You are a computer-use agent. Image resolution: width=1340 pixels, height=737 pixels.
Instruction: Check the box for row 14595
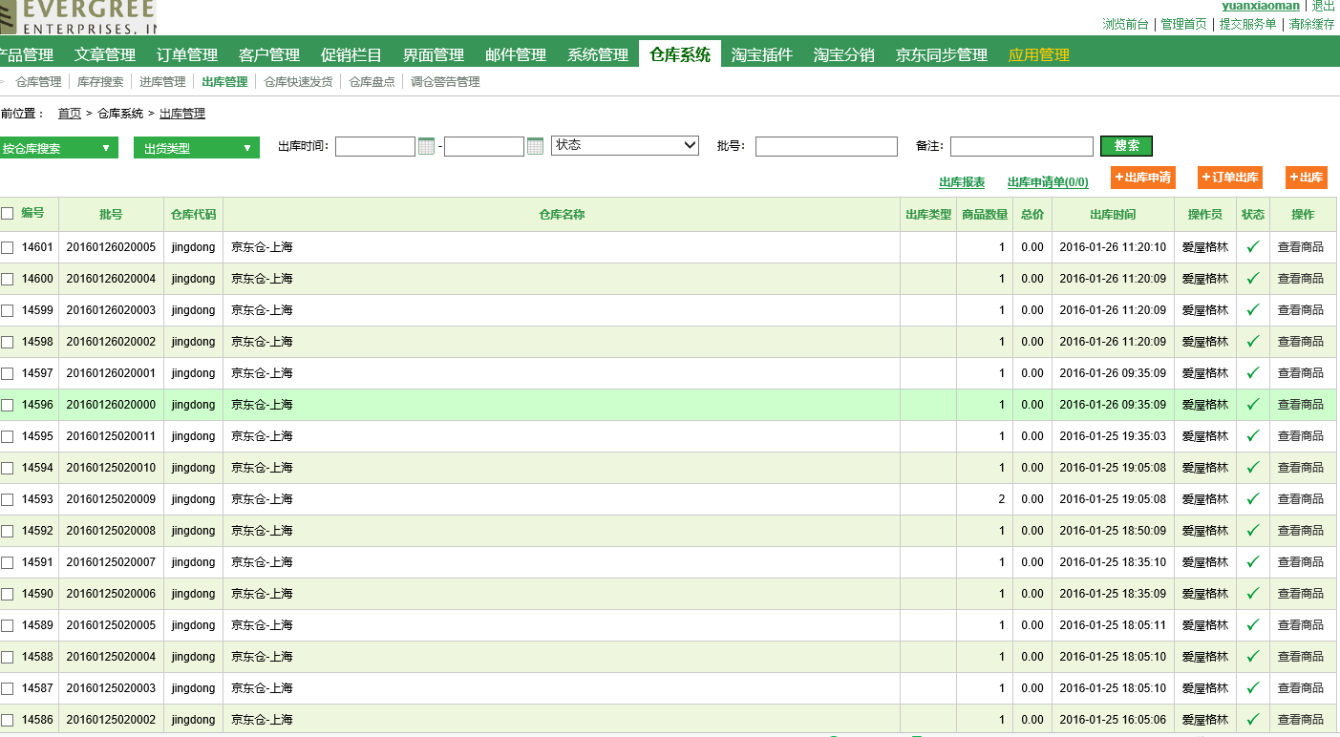point(8,436)
